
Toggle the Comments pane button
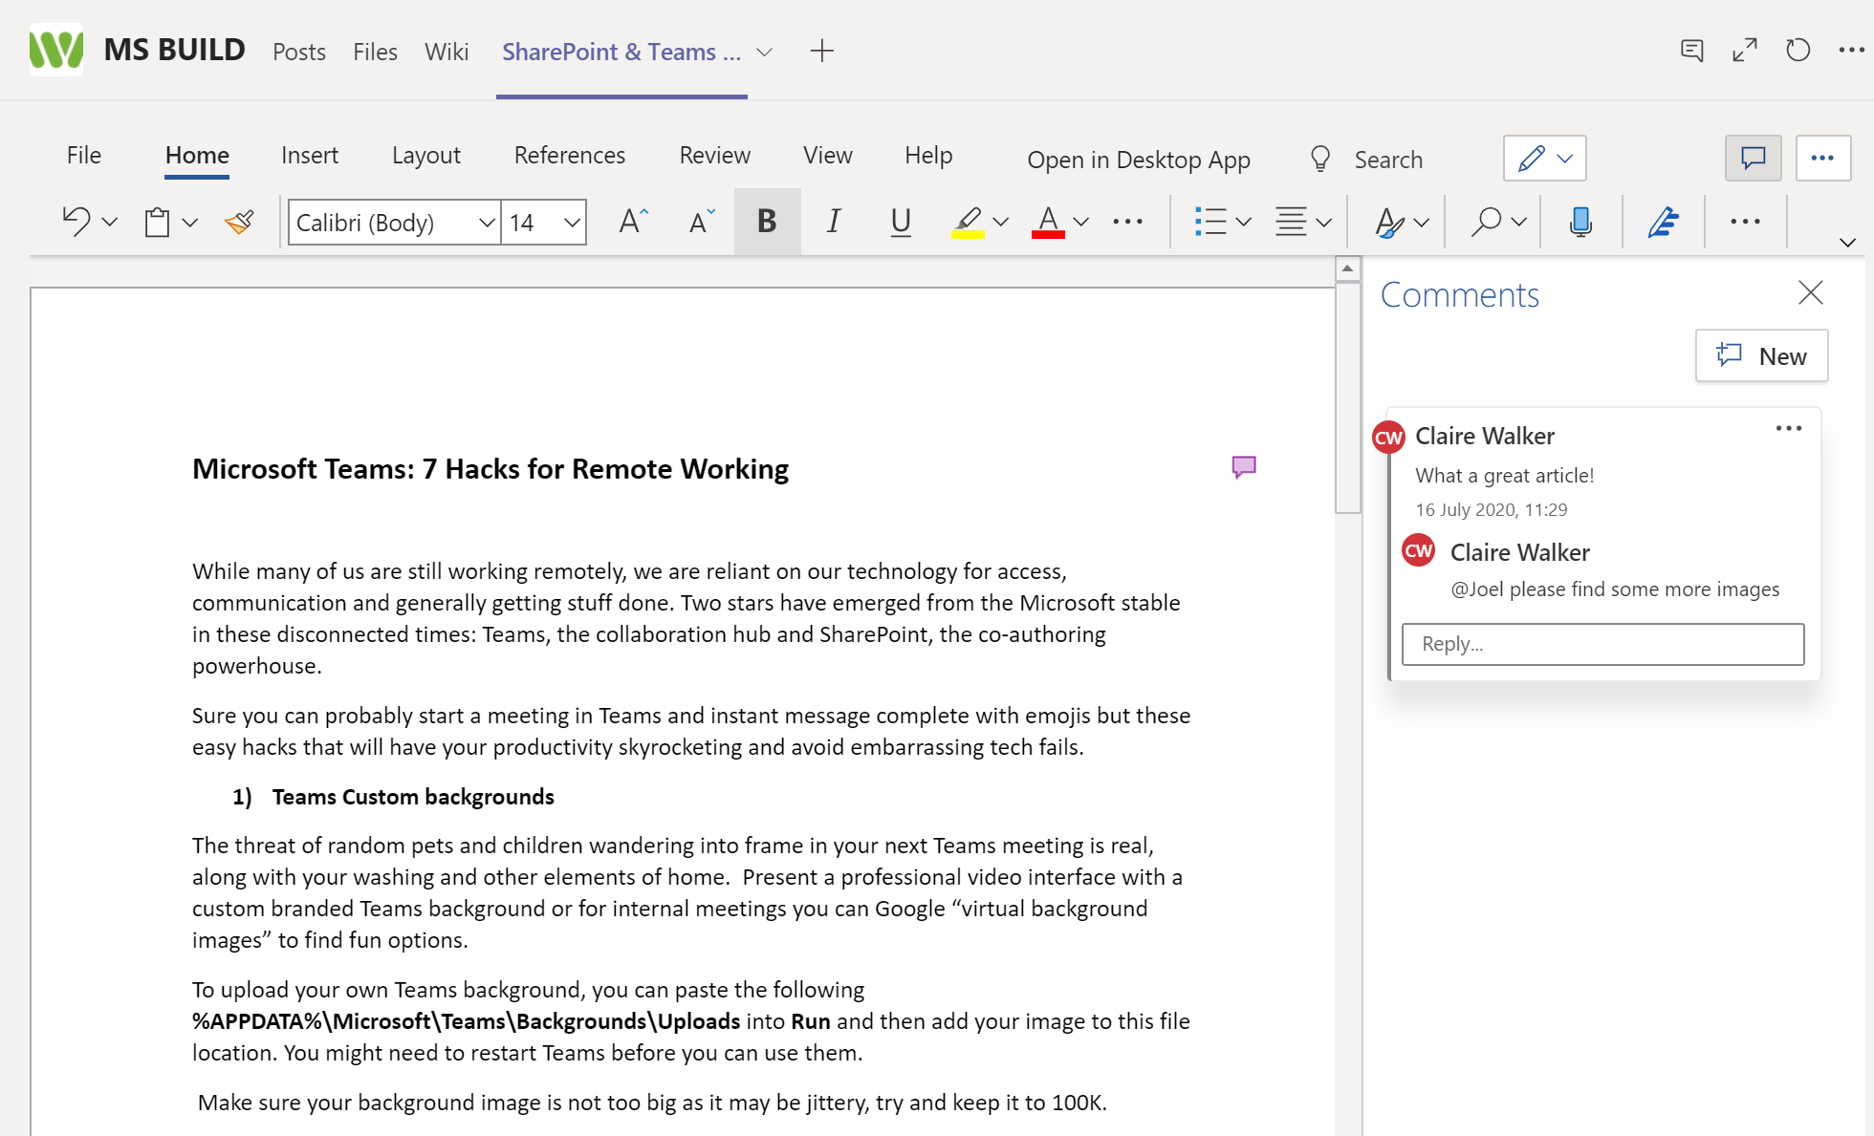(1753, 158)
